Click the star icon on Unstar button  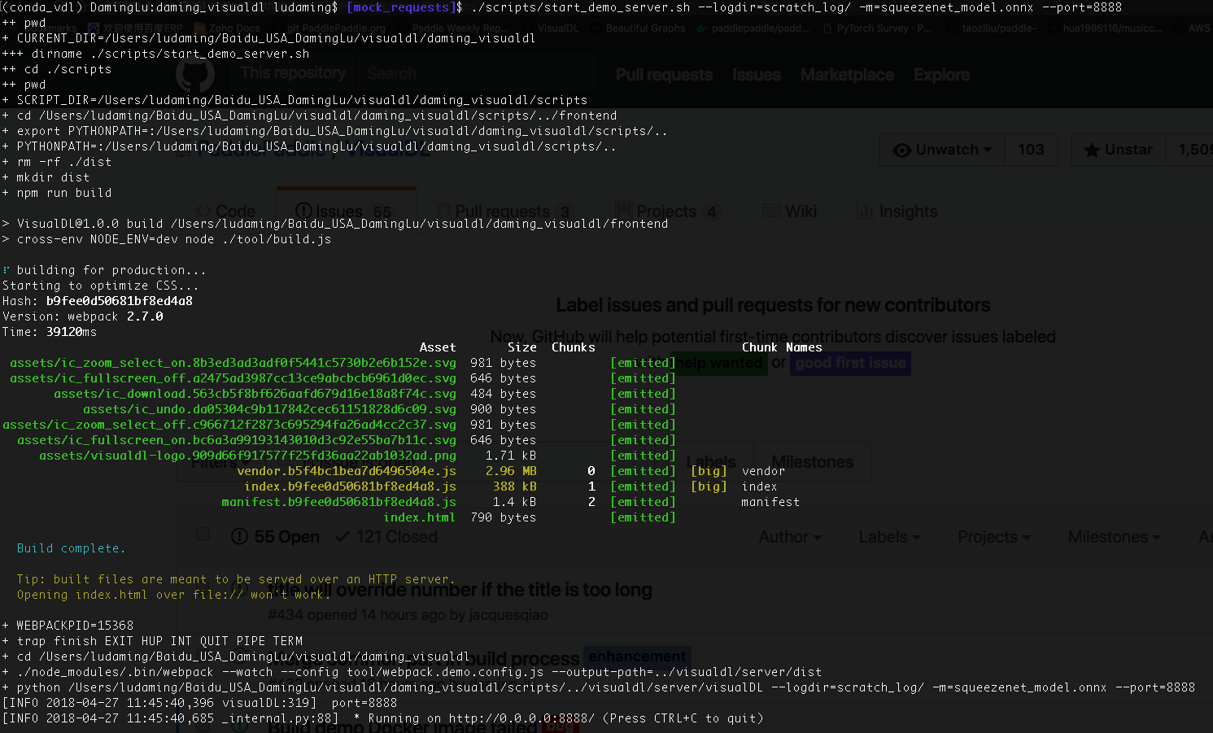[x=1093, y=151]
